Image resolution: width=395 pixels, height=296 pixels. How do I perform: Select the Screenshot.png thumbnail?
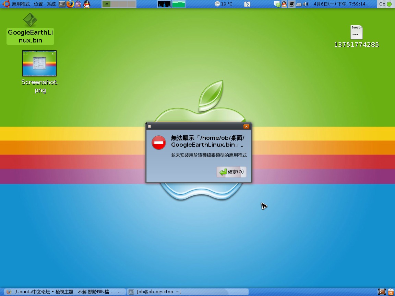(x=39, y=63)
